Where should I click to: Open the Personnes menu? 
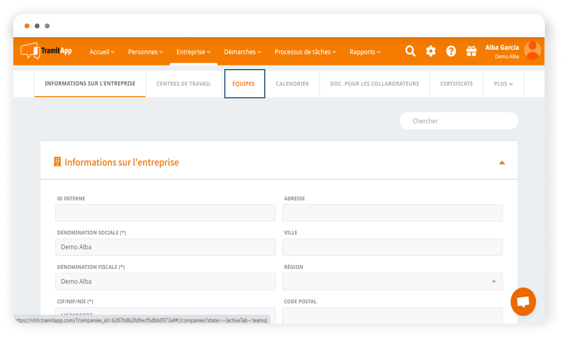[146, 52]
